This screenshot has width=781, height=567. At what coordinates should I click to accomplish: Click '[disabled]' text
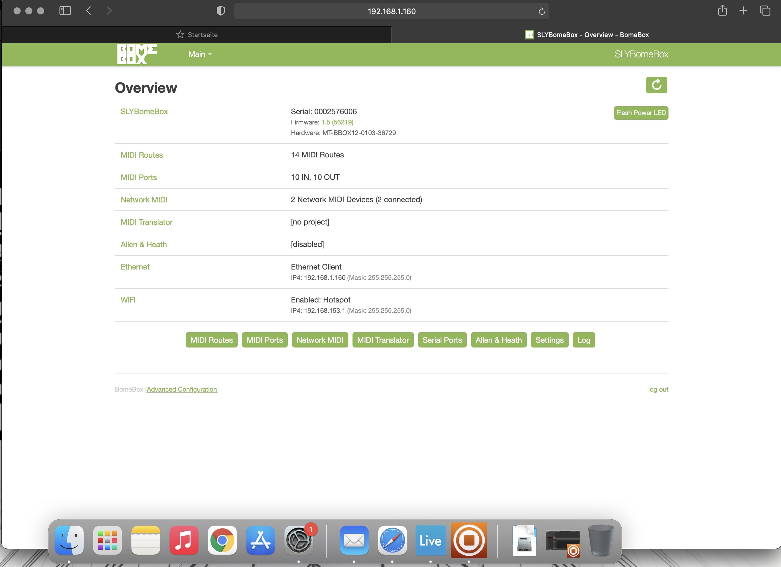pyautogui.click(x=307, y=244)
